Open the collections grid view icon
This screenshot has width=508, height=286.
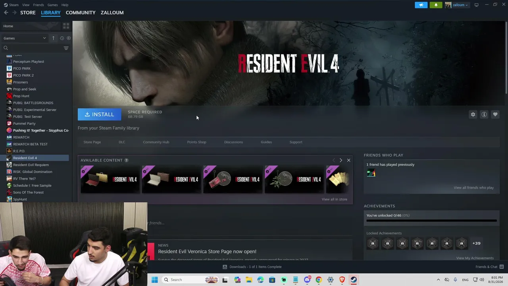point(66,26)
